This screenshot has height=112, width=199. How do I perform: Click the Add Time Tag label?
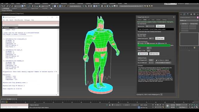point(144,107)
